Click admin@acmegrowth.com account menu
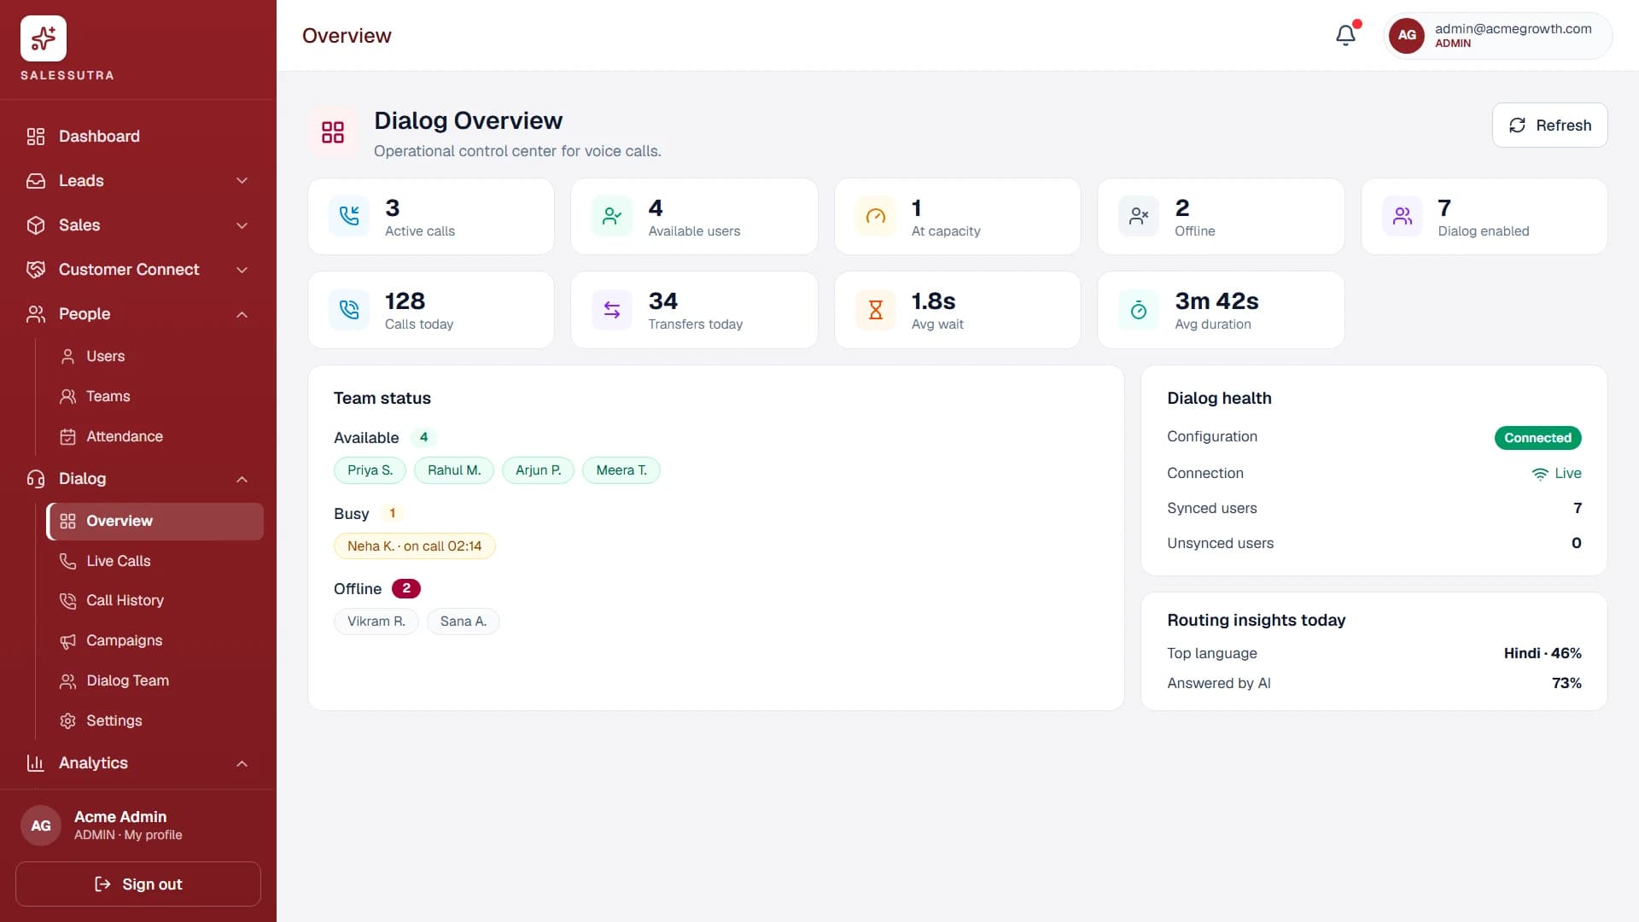This screenshot has width=1639, height=922. [x=1497, y=35]
